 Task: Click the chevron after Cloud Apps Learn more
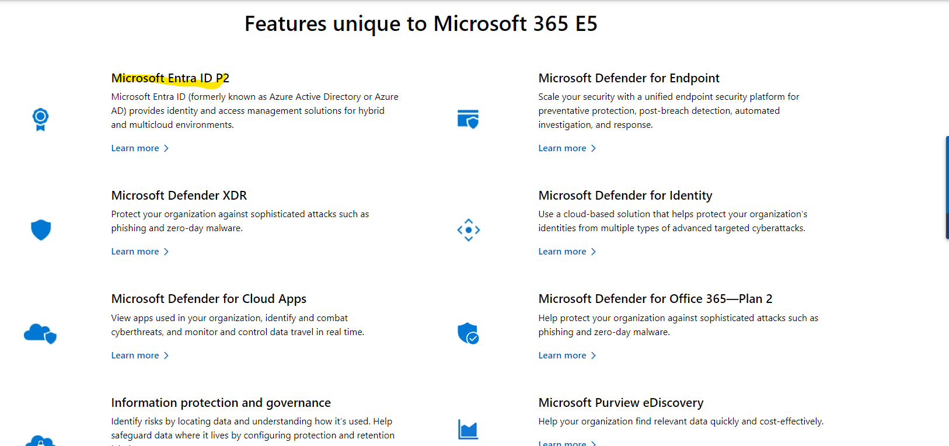click(x=166, y=356)
